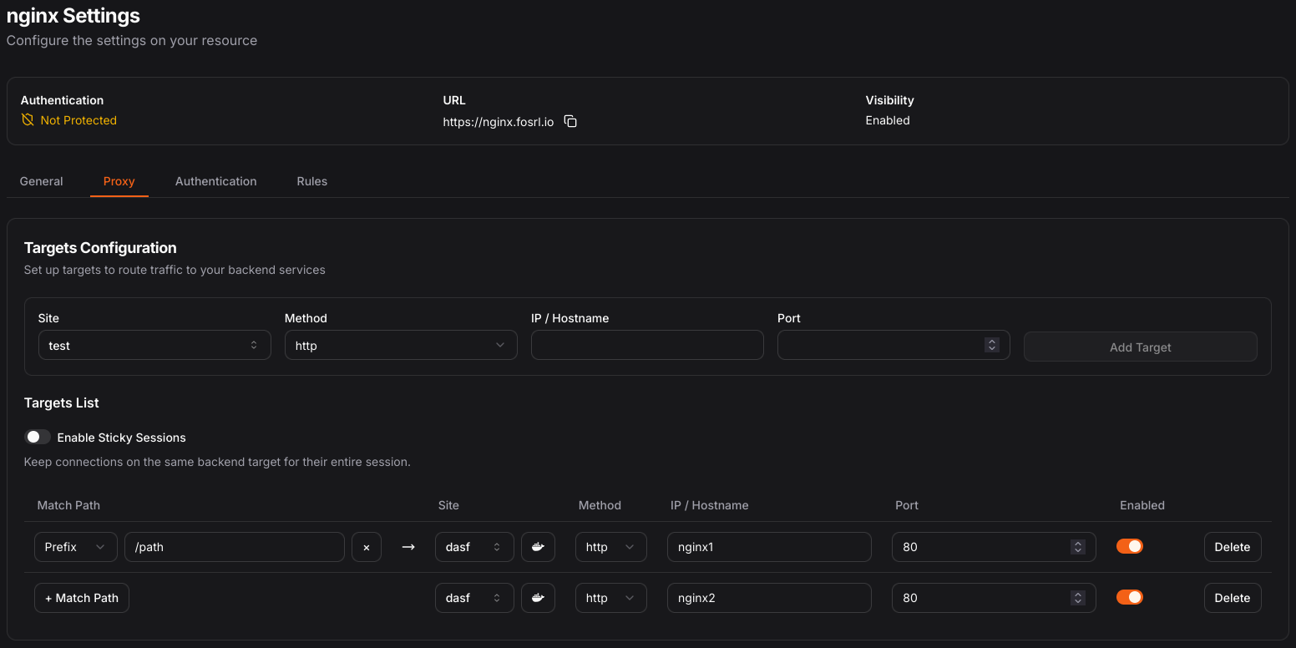Switch to the Authentication tab
Viewport: 1296px width, 648px height.
point(215,181)
